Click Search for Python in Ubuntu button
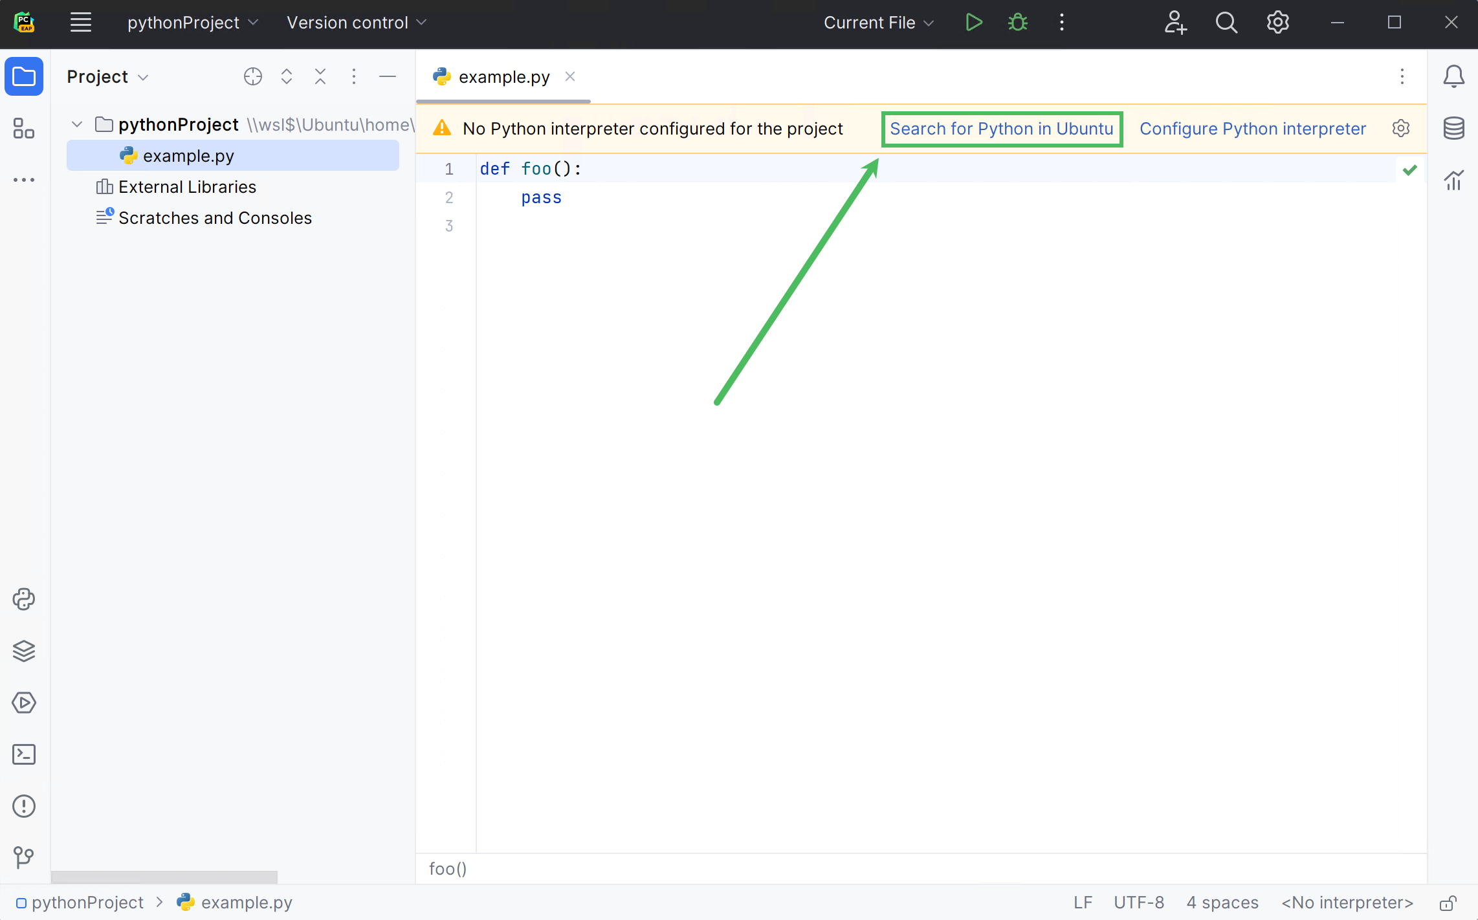The width and height of the screenshot is (1478, 920). (x=1001, y=128)
